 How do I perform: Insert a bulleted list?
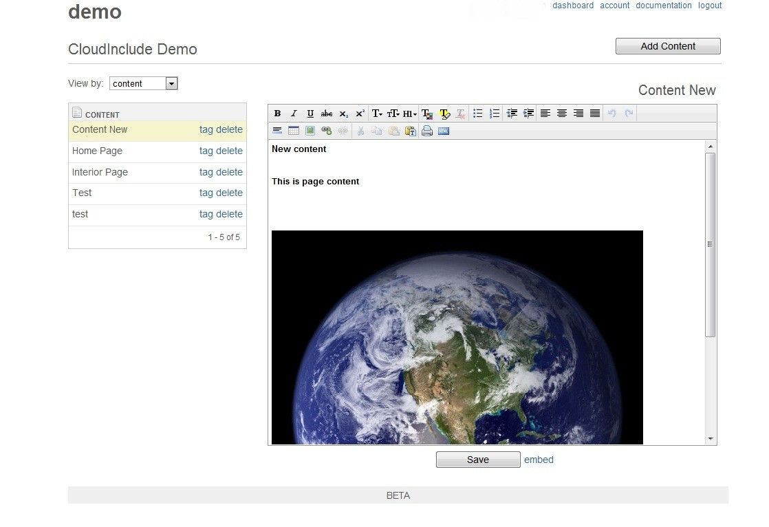coord(477,114)
